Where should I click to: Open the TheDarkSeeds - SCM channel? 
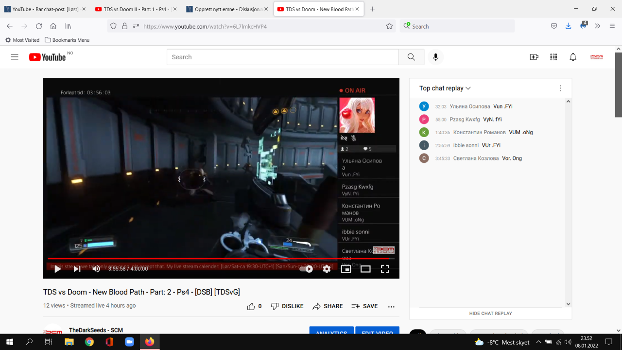96,330
